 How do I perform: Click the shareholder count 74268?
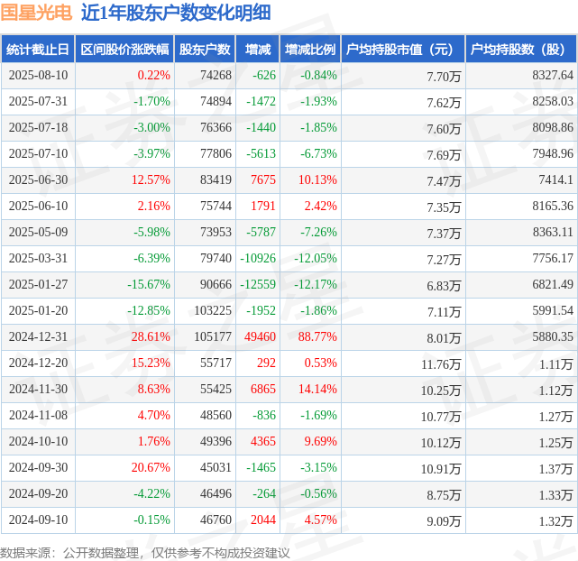(x=216, y=75)
